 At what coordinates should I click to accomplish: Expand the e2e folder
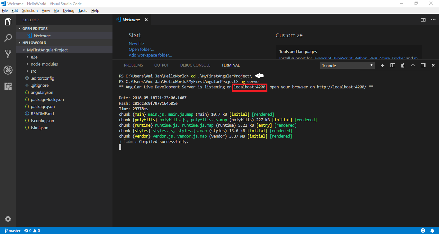pos(64,57)
